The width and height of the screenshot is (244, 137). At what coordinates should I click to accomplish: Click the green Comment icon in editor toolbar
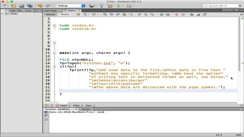click(192, 14)
